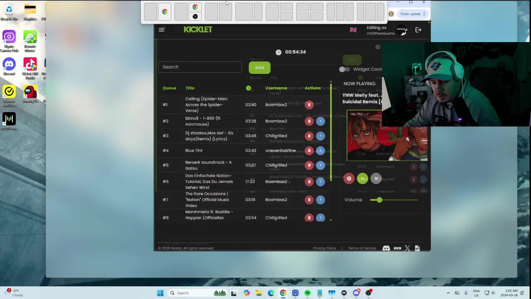Click the Finish update Chrome button
Viewport: 531px width, 299px height.
click(413, 14)
